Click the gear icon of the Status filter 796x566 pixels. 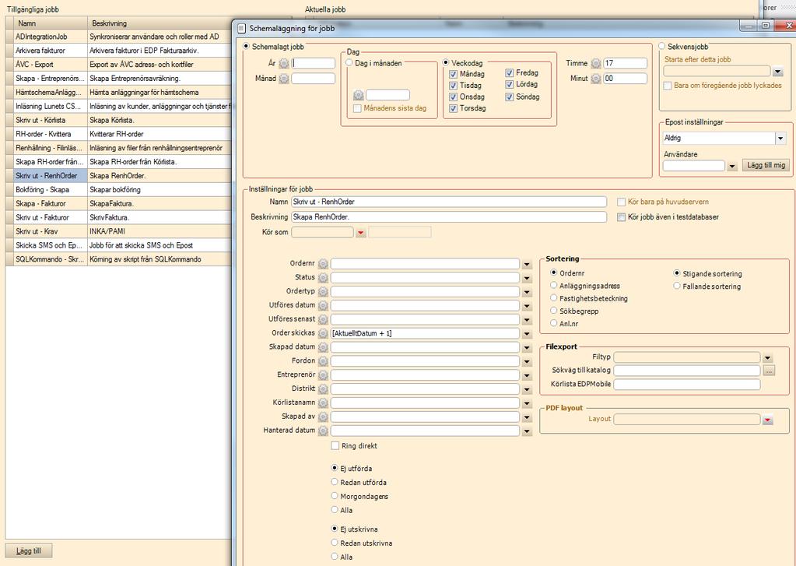(x=323, y=278)
